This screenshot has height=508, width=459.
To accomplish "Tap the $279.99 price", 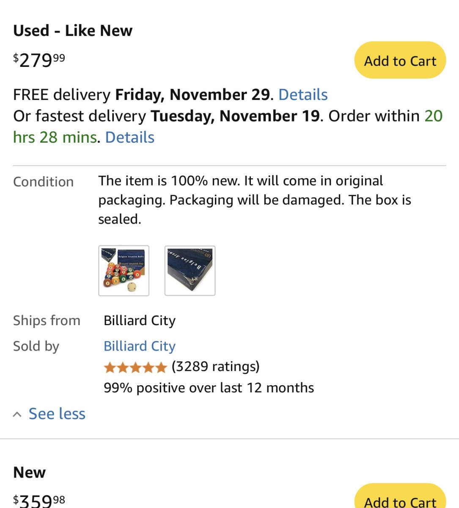I will coord(39,60).
